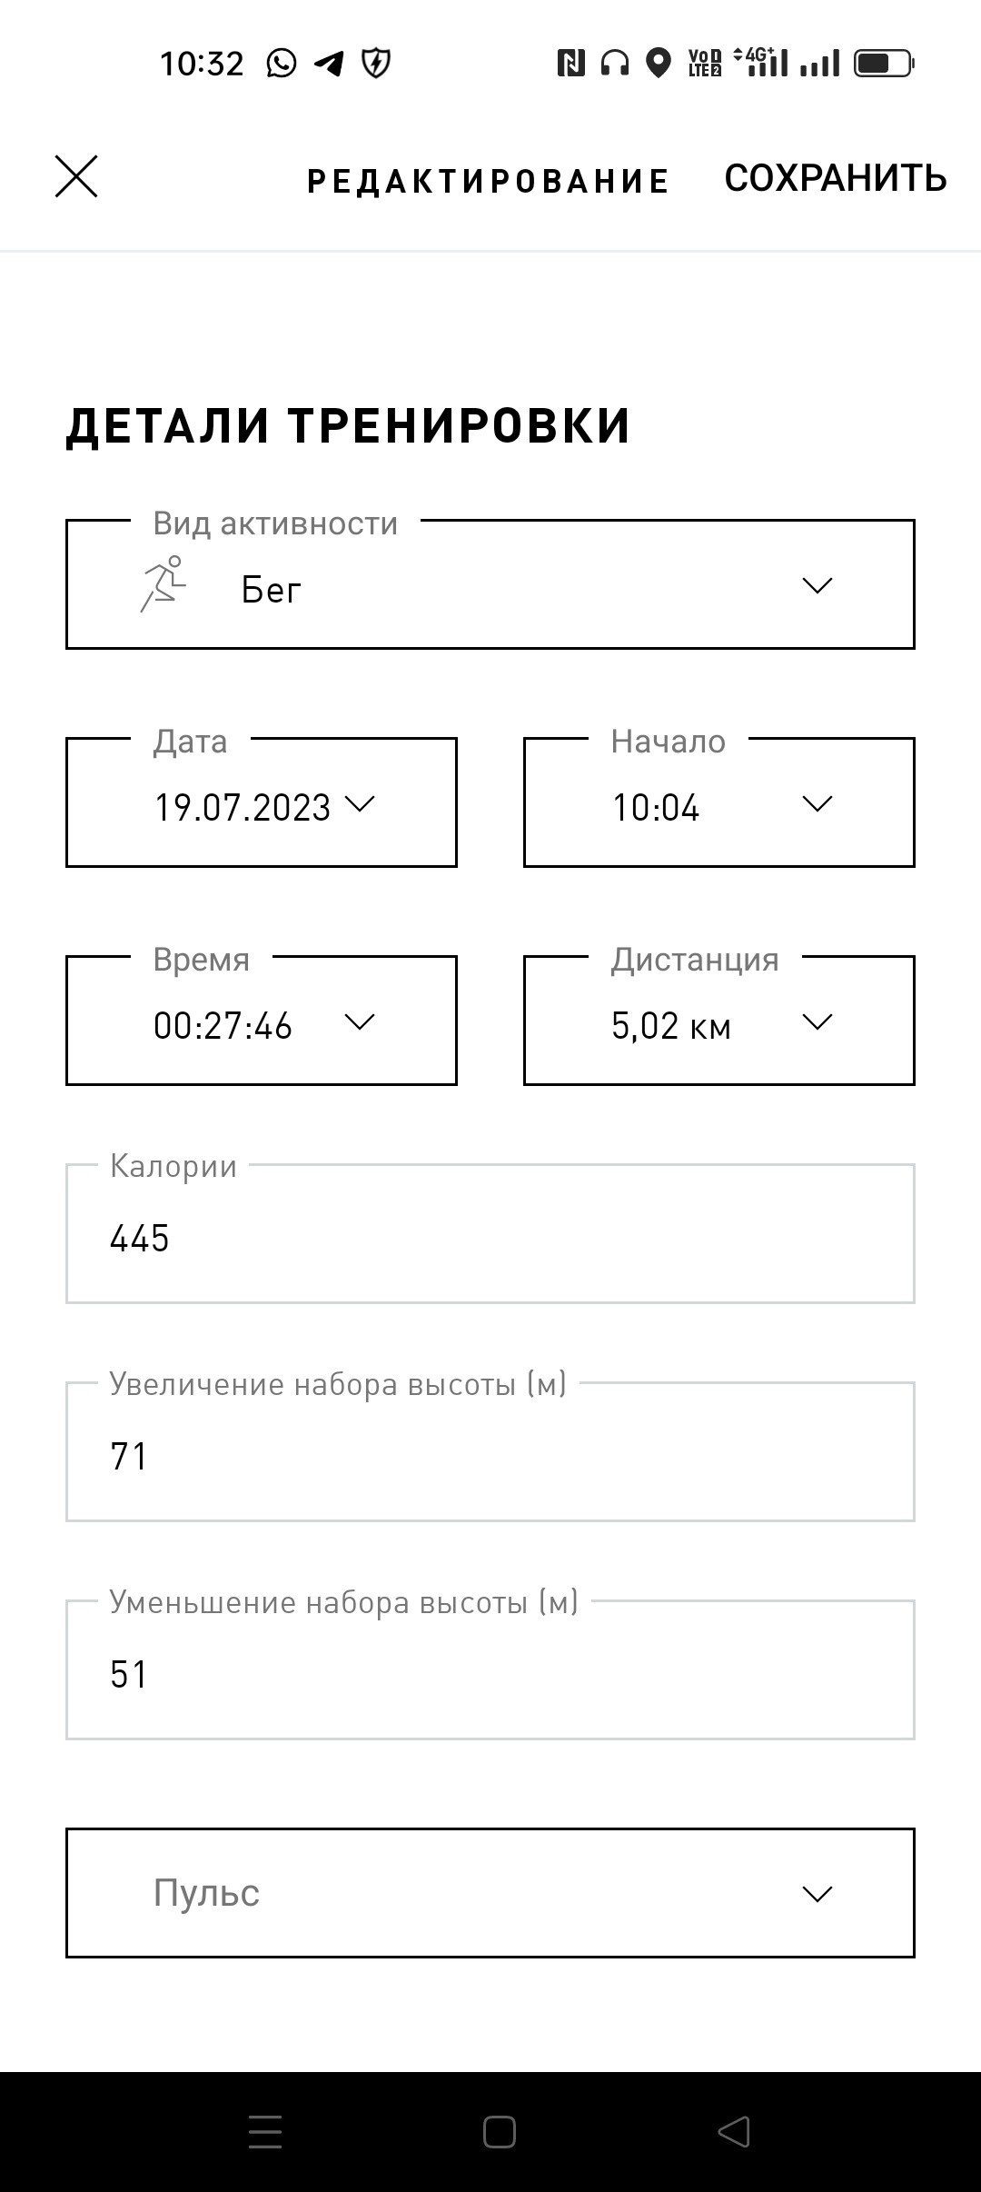981x2192 pixels.
Task: Tap the Telegram notification icon
Action: [x=329, y=63]
